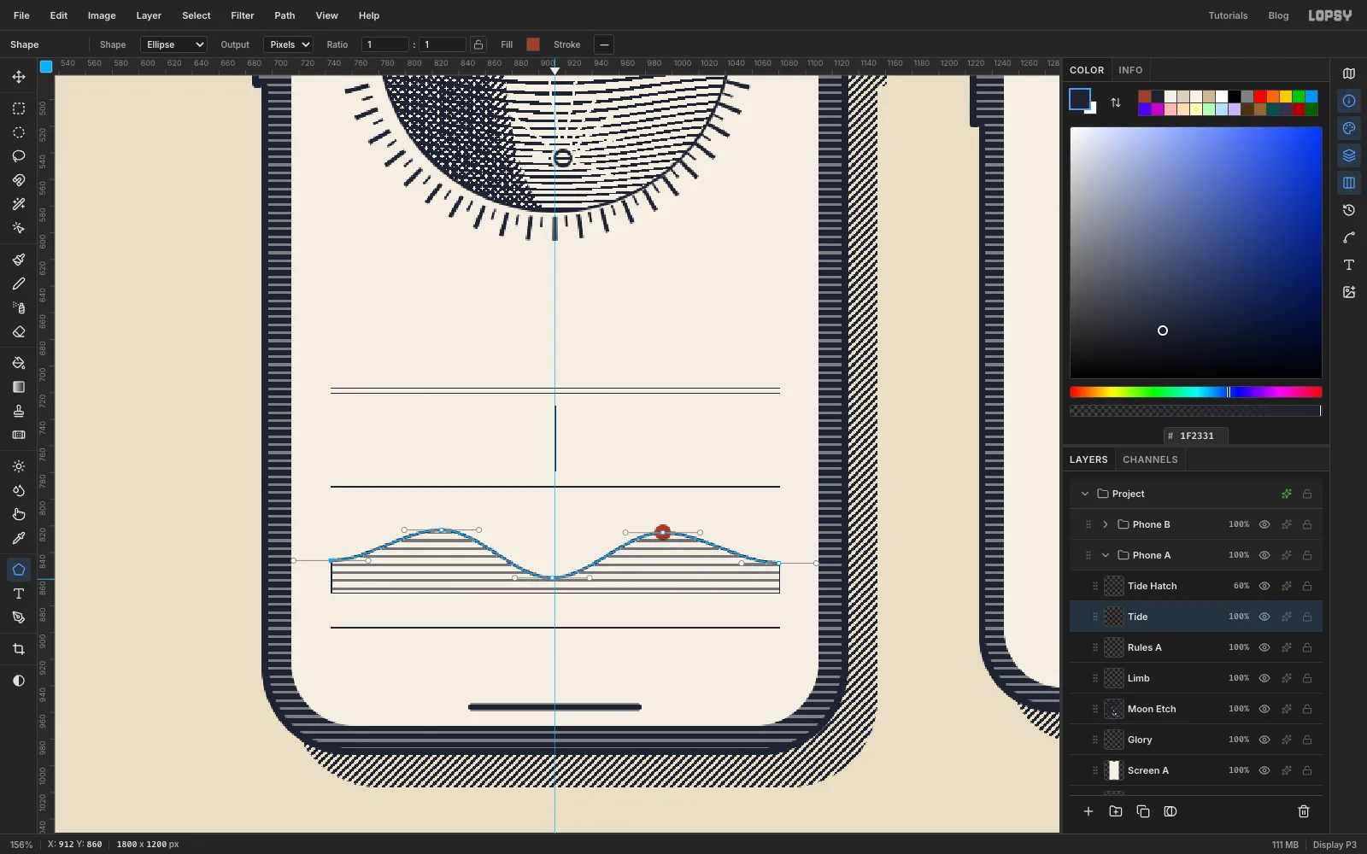Open the Filter menu
The height and width of the screenshot is (854, 1367).
tap(243, 15)
